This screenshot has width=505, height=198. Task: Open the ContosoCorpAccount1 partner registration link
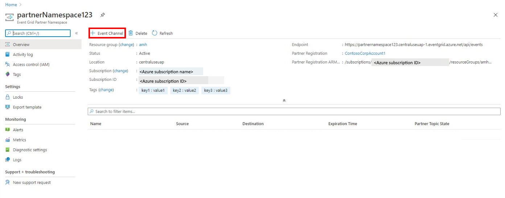(365, 53)
